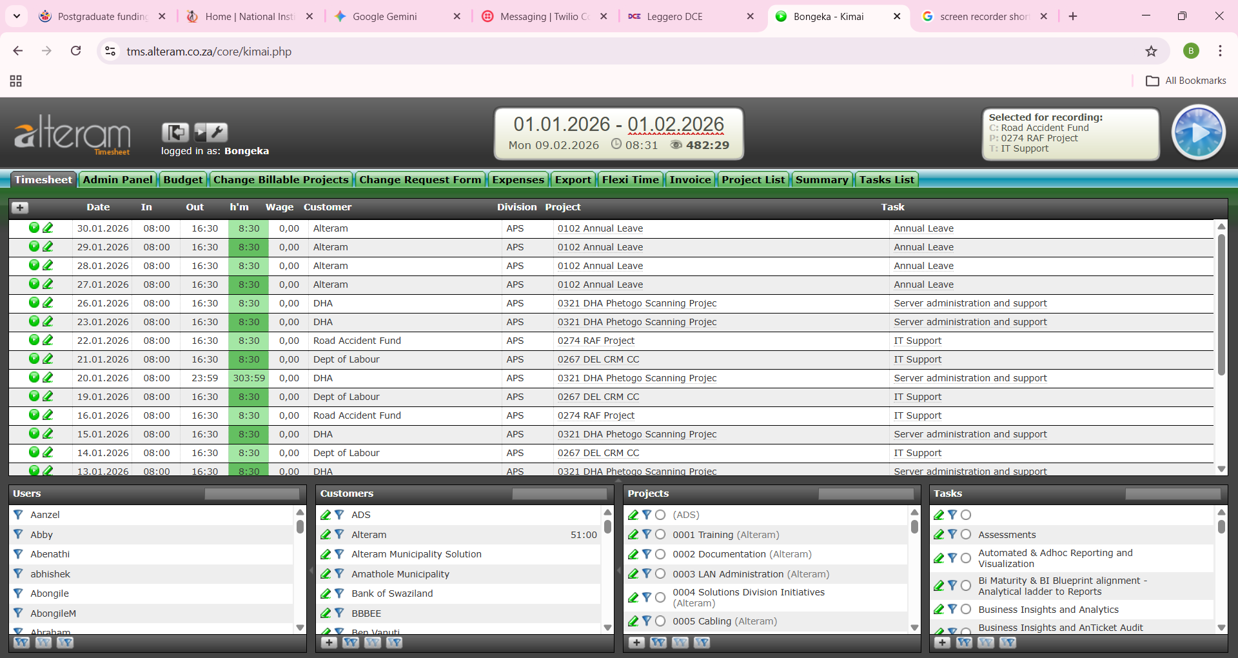Add a new timesheet entry using plus icon
1238x658 pixels.
tap(20, 207)
